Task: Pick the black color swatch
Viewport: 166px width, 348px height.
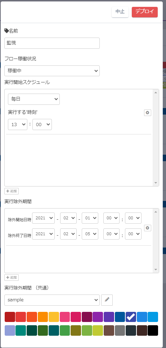Action: pyautogui.click(x=153, y=330)
